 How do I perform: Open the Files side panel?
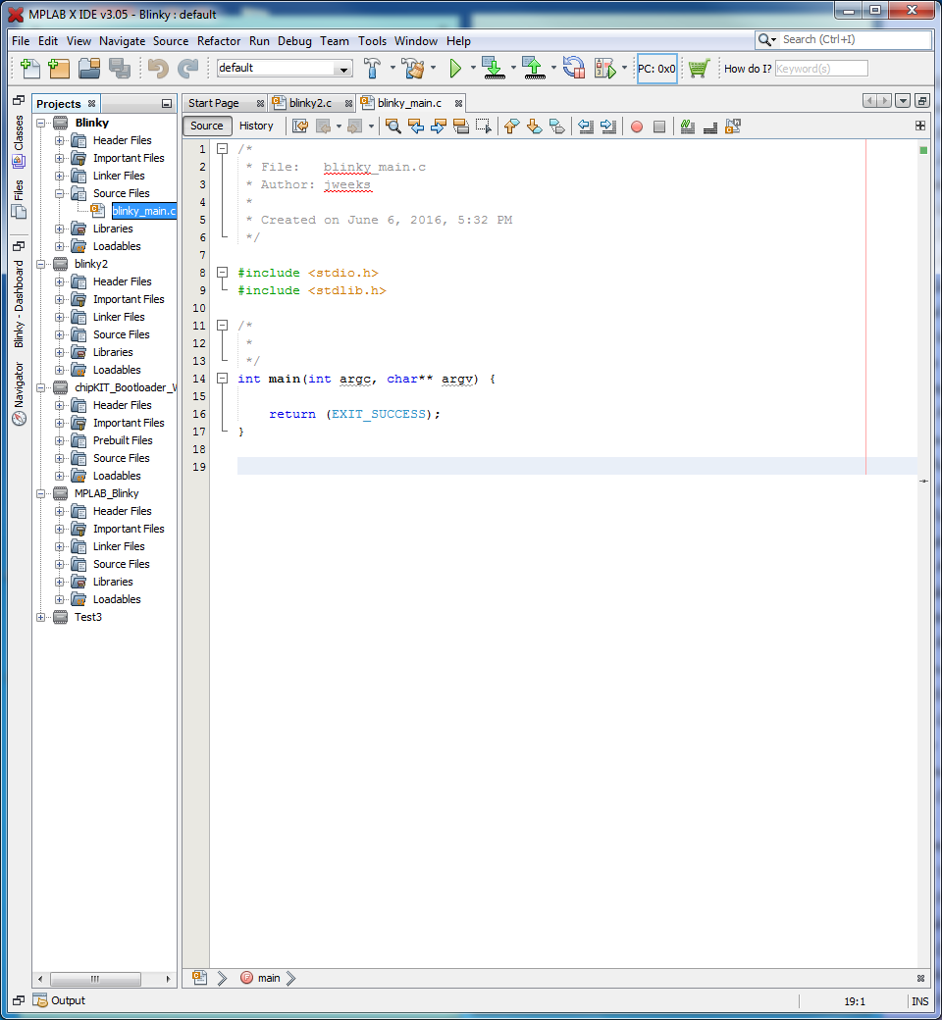coord(19,199)
